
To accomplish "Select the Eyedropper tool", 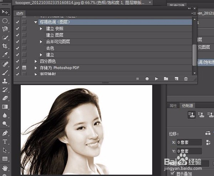I will [x=5, y=54].
